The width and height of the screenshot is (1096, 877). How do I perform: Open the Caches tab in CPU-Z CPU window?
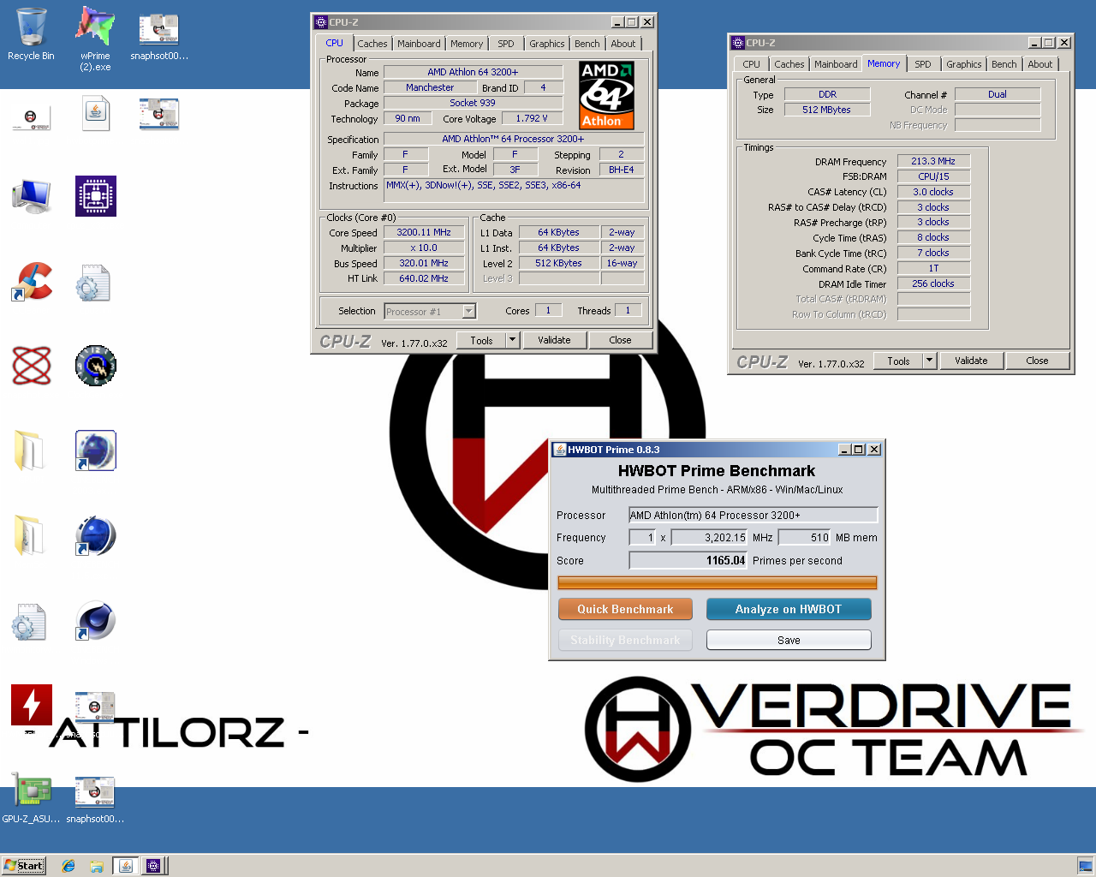(x=372, y=44)
